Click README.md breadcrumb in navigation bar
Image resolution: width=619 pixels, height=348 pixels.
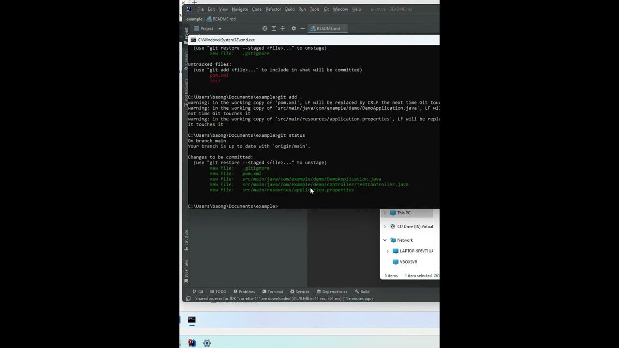[221, 19]
